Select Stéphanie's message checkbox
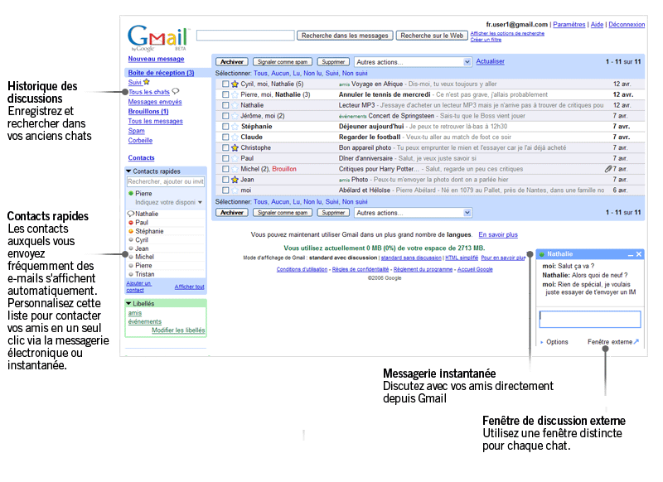 tap(225, 127)
